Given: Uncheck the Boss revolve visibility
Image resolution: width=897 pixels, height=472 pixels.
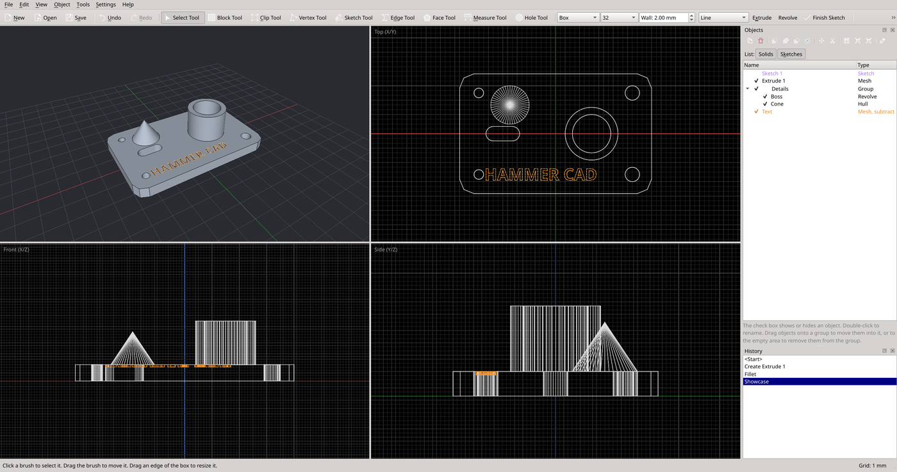Looking at the screenshot, I should (765, 96).
